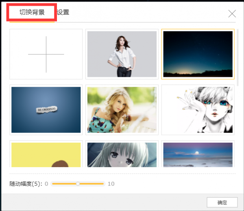Click the 随动幅度 slider handle
Screen dimensions: 244x211
point(78,184)
